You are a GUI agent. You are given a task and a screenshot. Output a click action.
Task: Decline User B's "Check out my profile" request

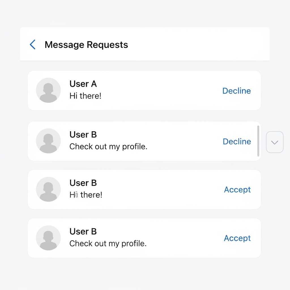point(237,142)
